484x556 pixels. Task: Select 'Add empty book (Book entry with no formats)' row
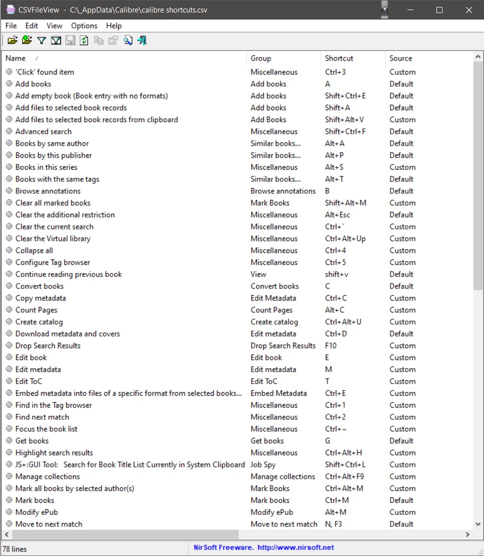[237, 96]
